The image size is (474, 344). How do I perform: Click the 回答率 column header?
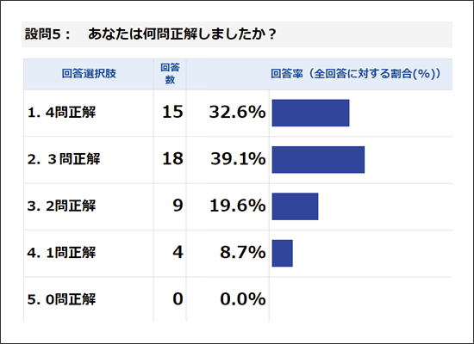355,74
